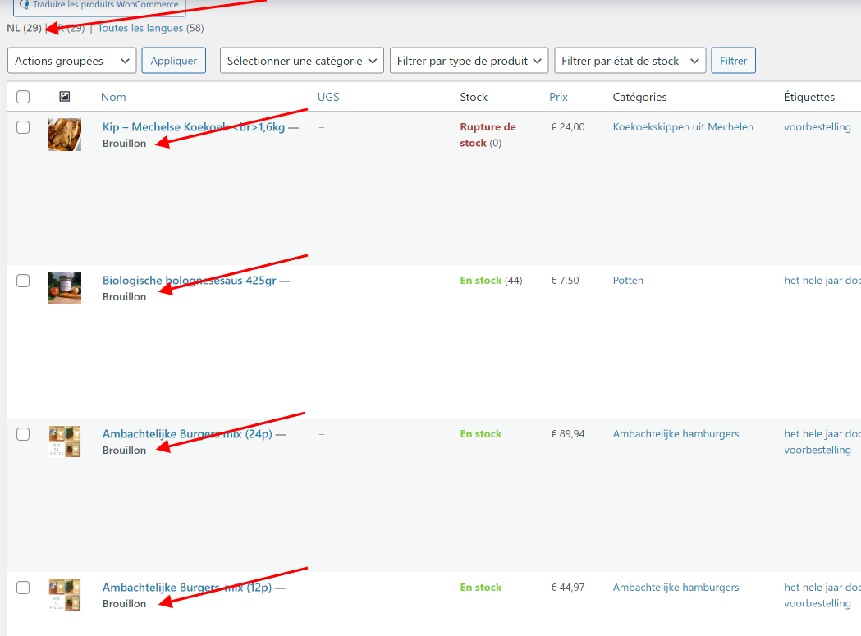Expand Filtrer par type de produit

469,61
